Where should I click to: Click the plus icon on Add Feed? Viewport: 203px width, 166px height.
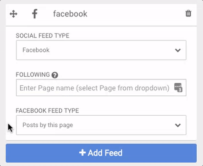coord(82,153)
